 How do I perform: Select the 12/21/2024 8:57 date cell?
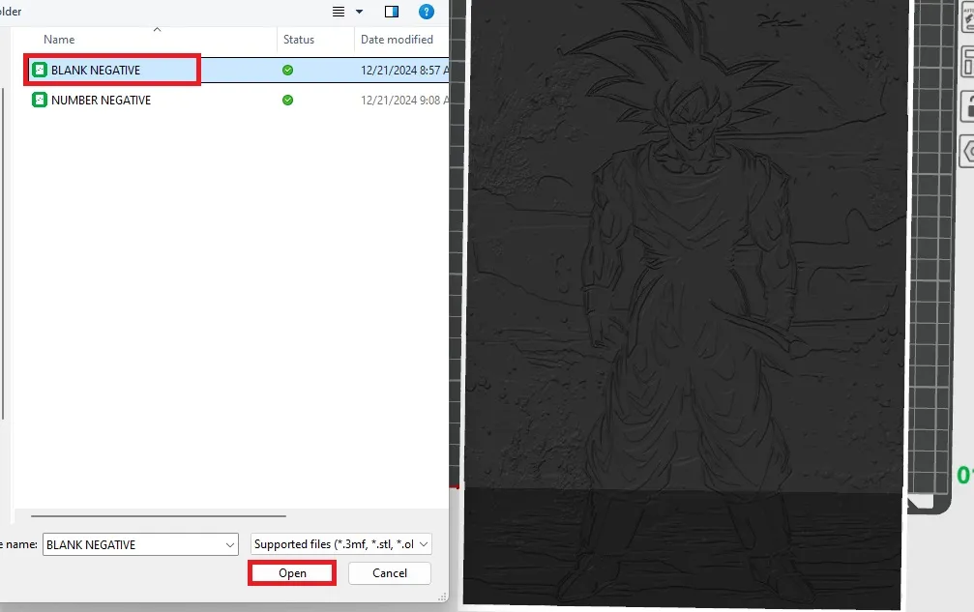tap(403, 71)
